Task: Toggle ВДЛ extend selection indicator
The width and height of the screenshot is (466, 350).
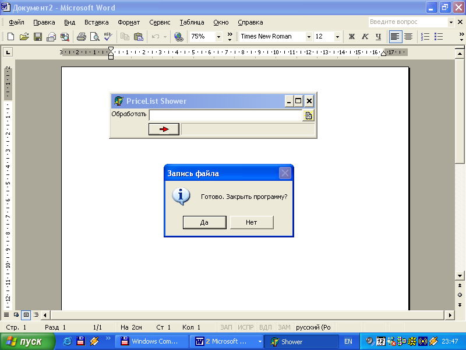Action: click(x=266, y=327)
